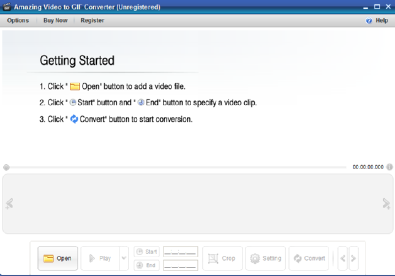Click the Start clock icon in step 2

tap(73, 102)
